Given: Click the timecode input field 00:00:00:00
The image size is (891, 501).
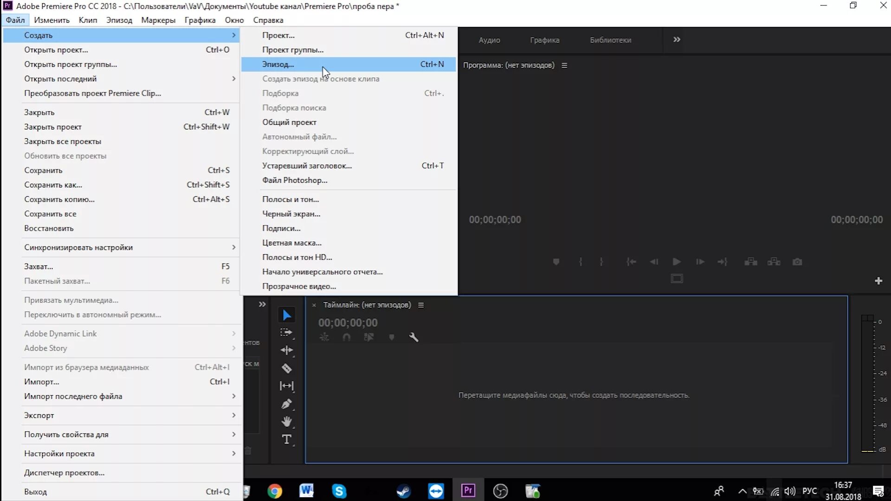Looking at the screenshot, I should (348, 322).
